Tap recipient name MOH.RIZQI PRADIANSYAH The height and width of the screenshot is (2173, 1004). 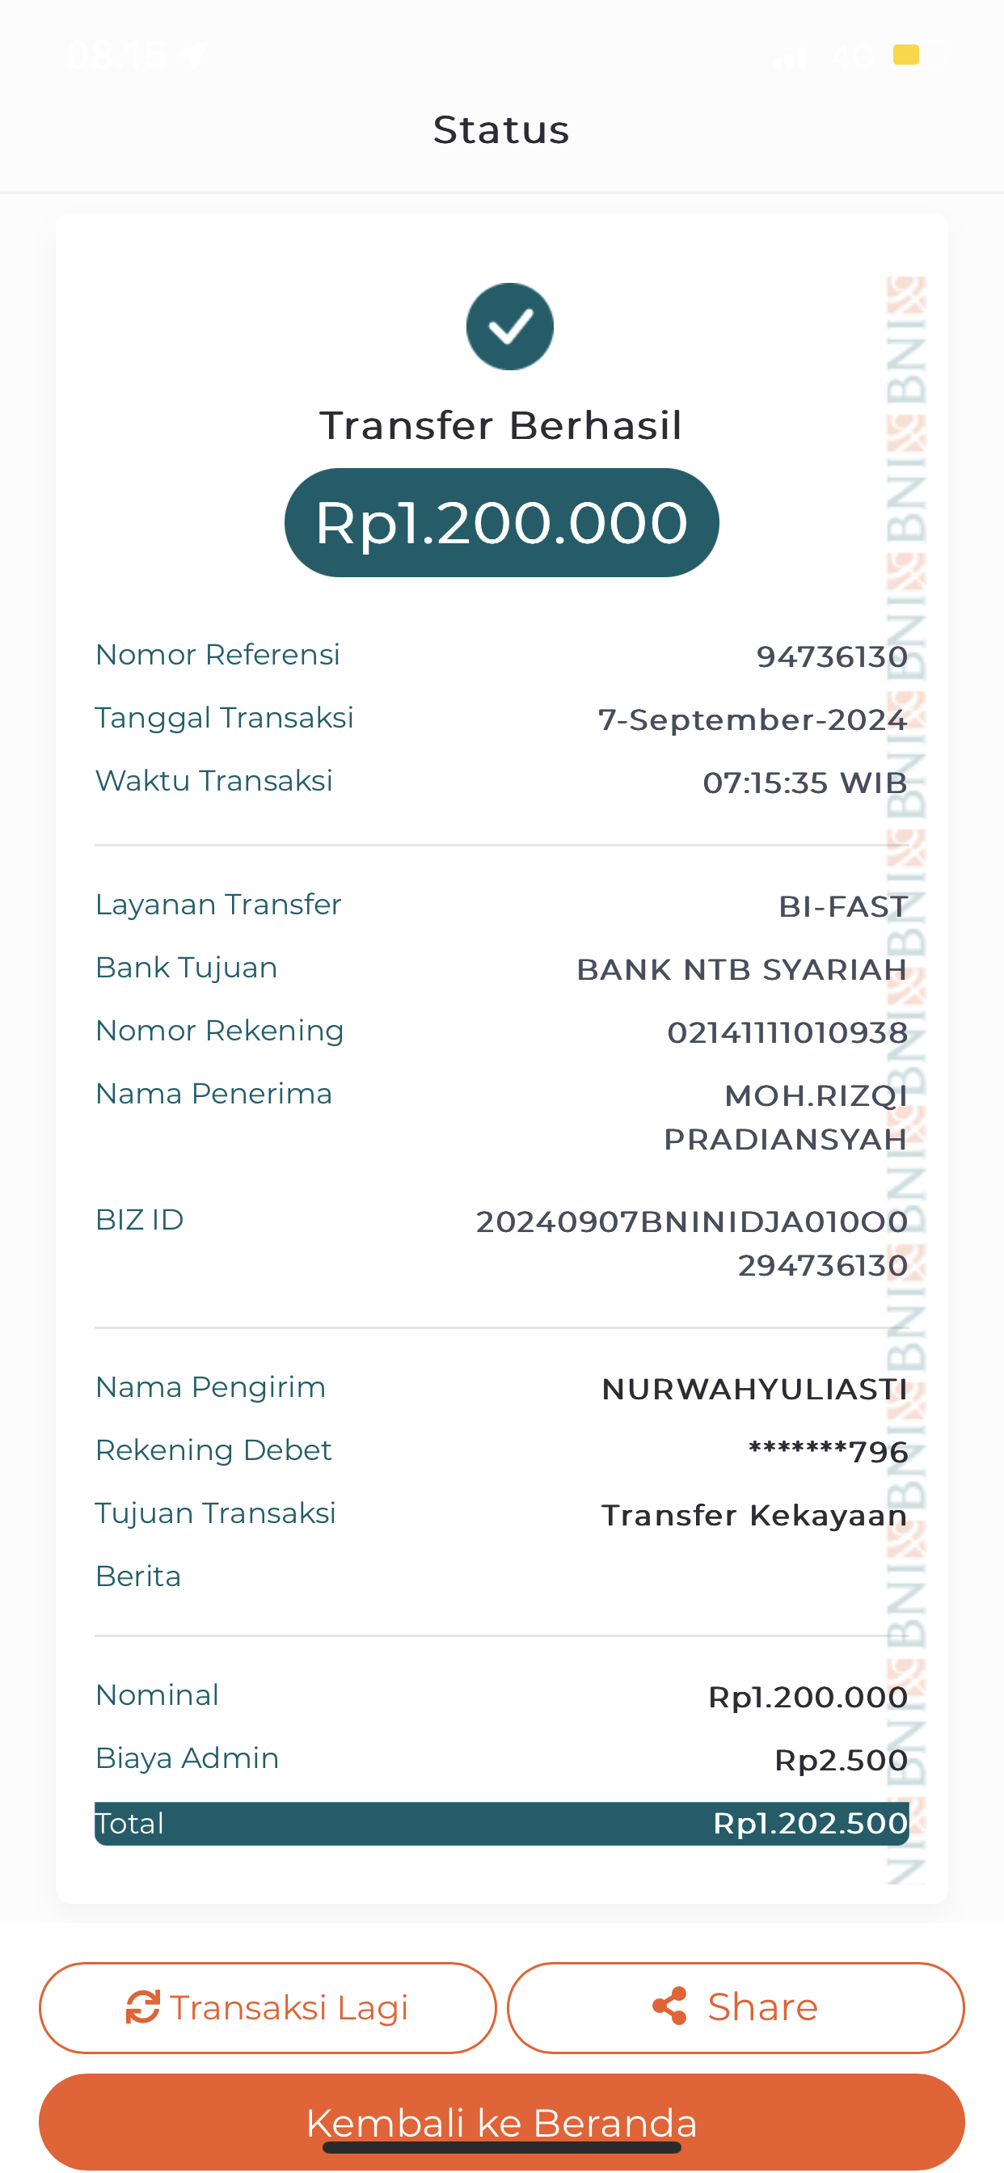(x=786, y=1117)
